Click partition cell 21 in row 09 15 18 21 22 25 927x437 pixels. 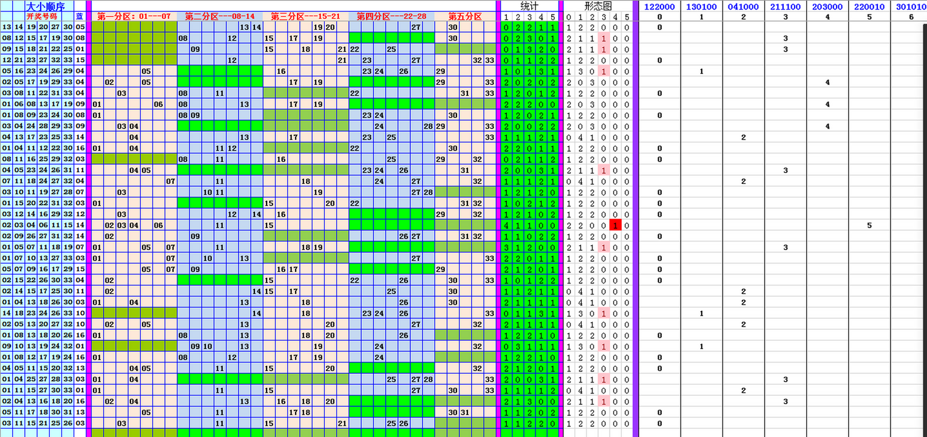click(342, 49)
